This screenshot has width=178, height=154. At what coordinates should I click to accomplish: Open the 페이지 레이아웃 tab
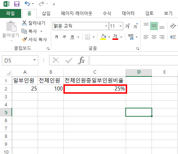(x=77, y=13)
